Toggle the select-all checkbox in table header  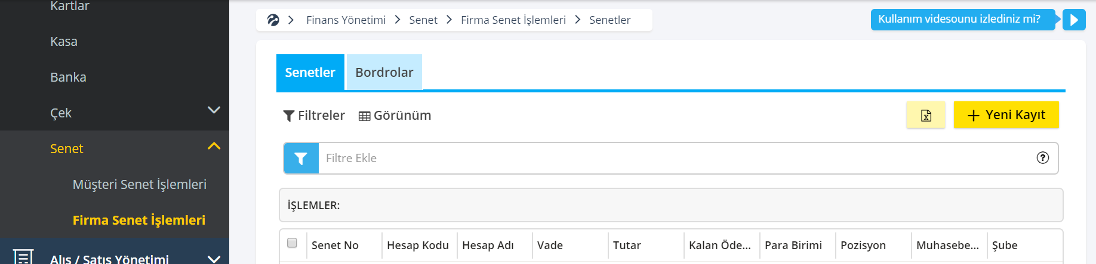point(292,243)
